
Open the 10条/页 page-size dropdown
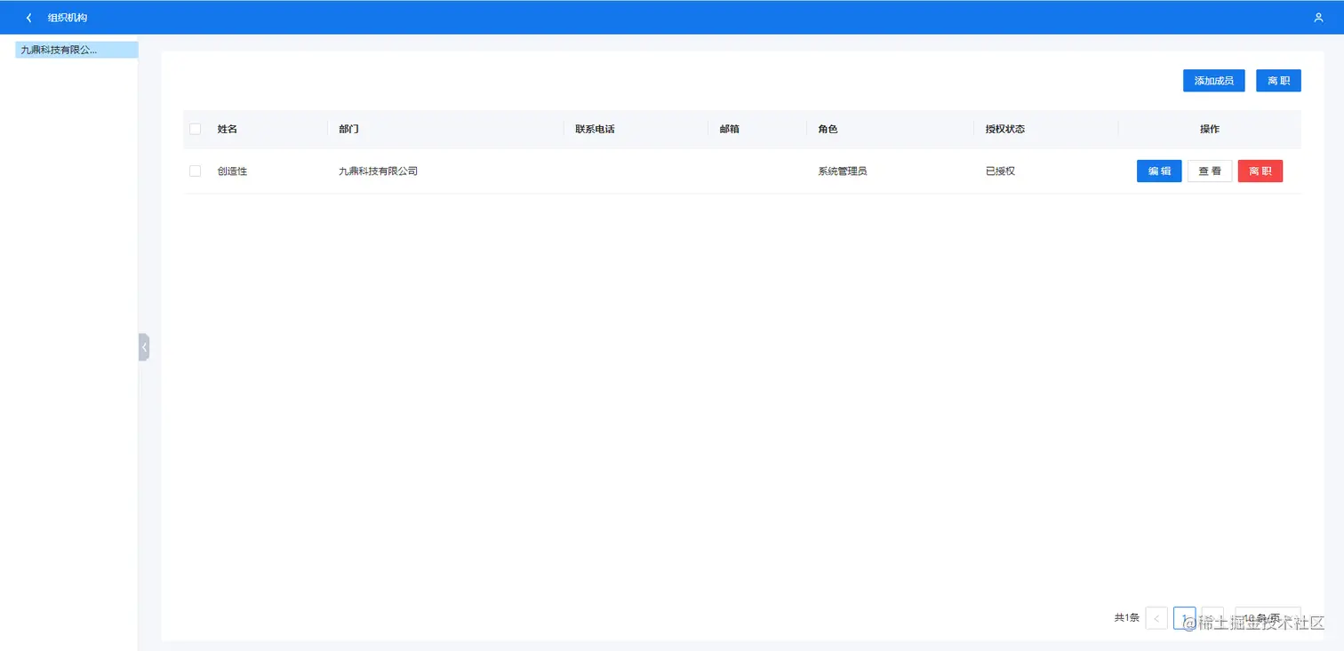(1268, 618)
